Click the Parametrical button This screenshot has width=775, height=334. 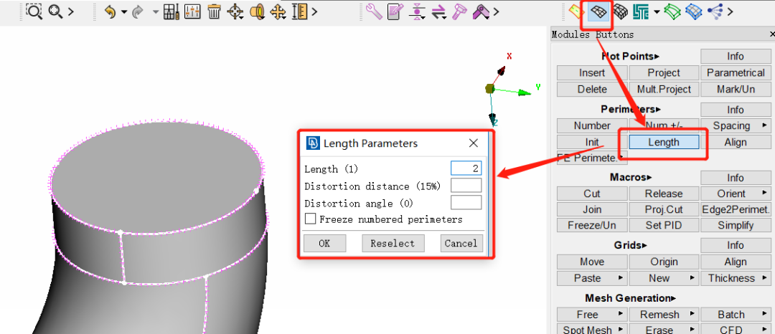click(x=736, y=72)
